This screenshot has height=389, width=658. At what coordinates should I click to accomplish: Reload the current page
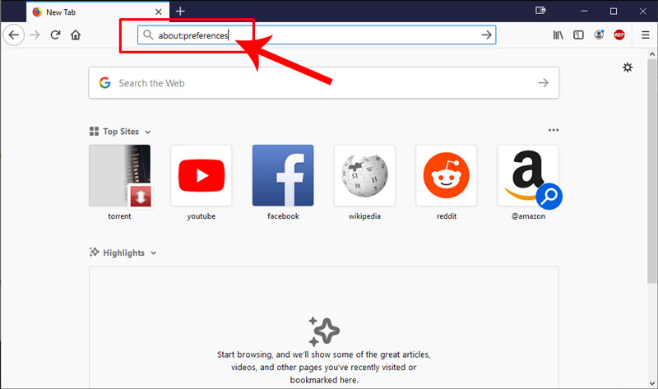point(55,35)
